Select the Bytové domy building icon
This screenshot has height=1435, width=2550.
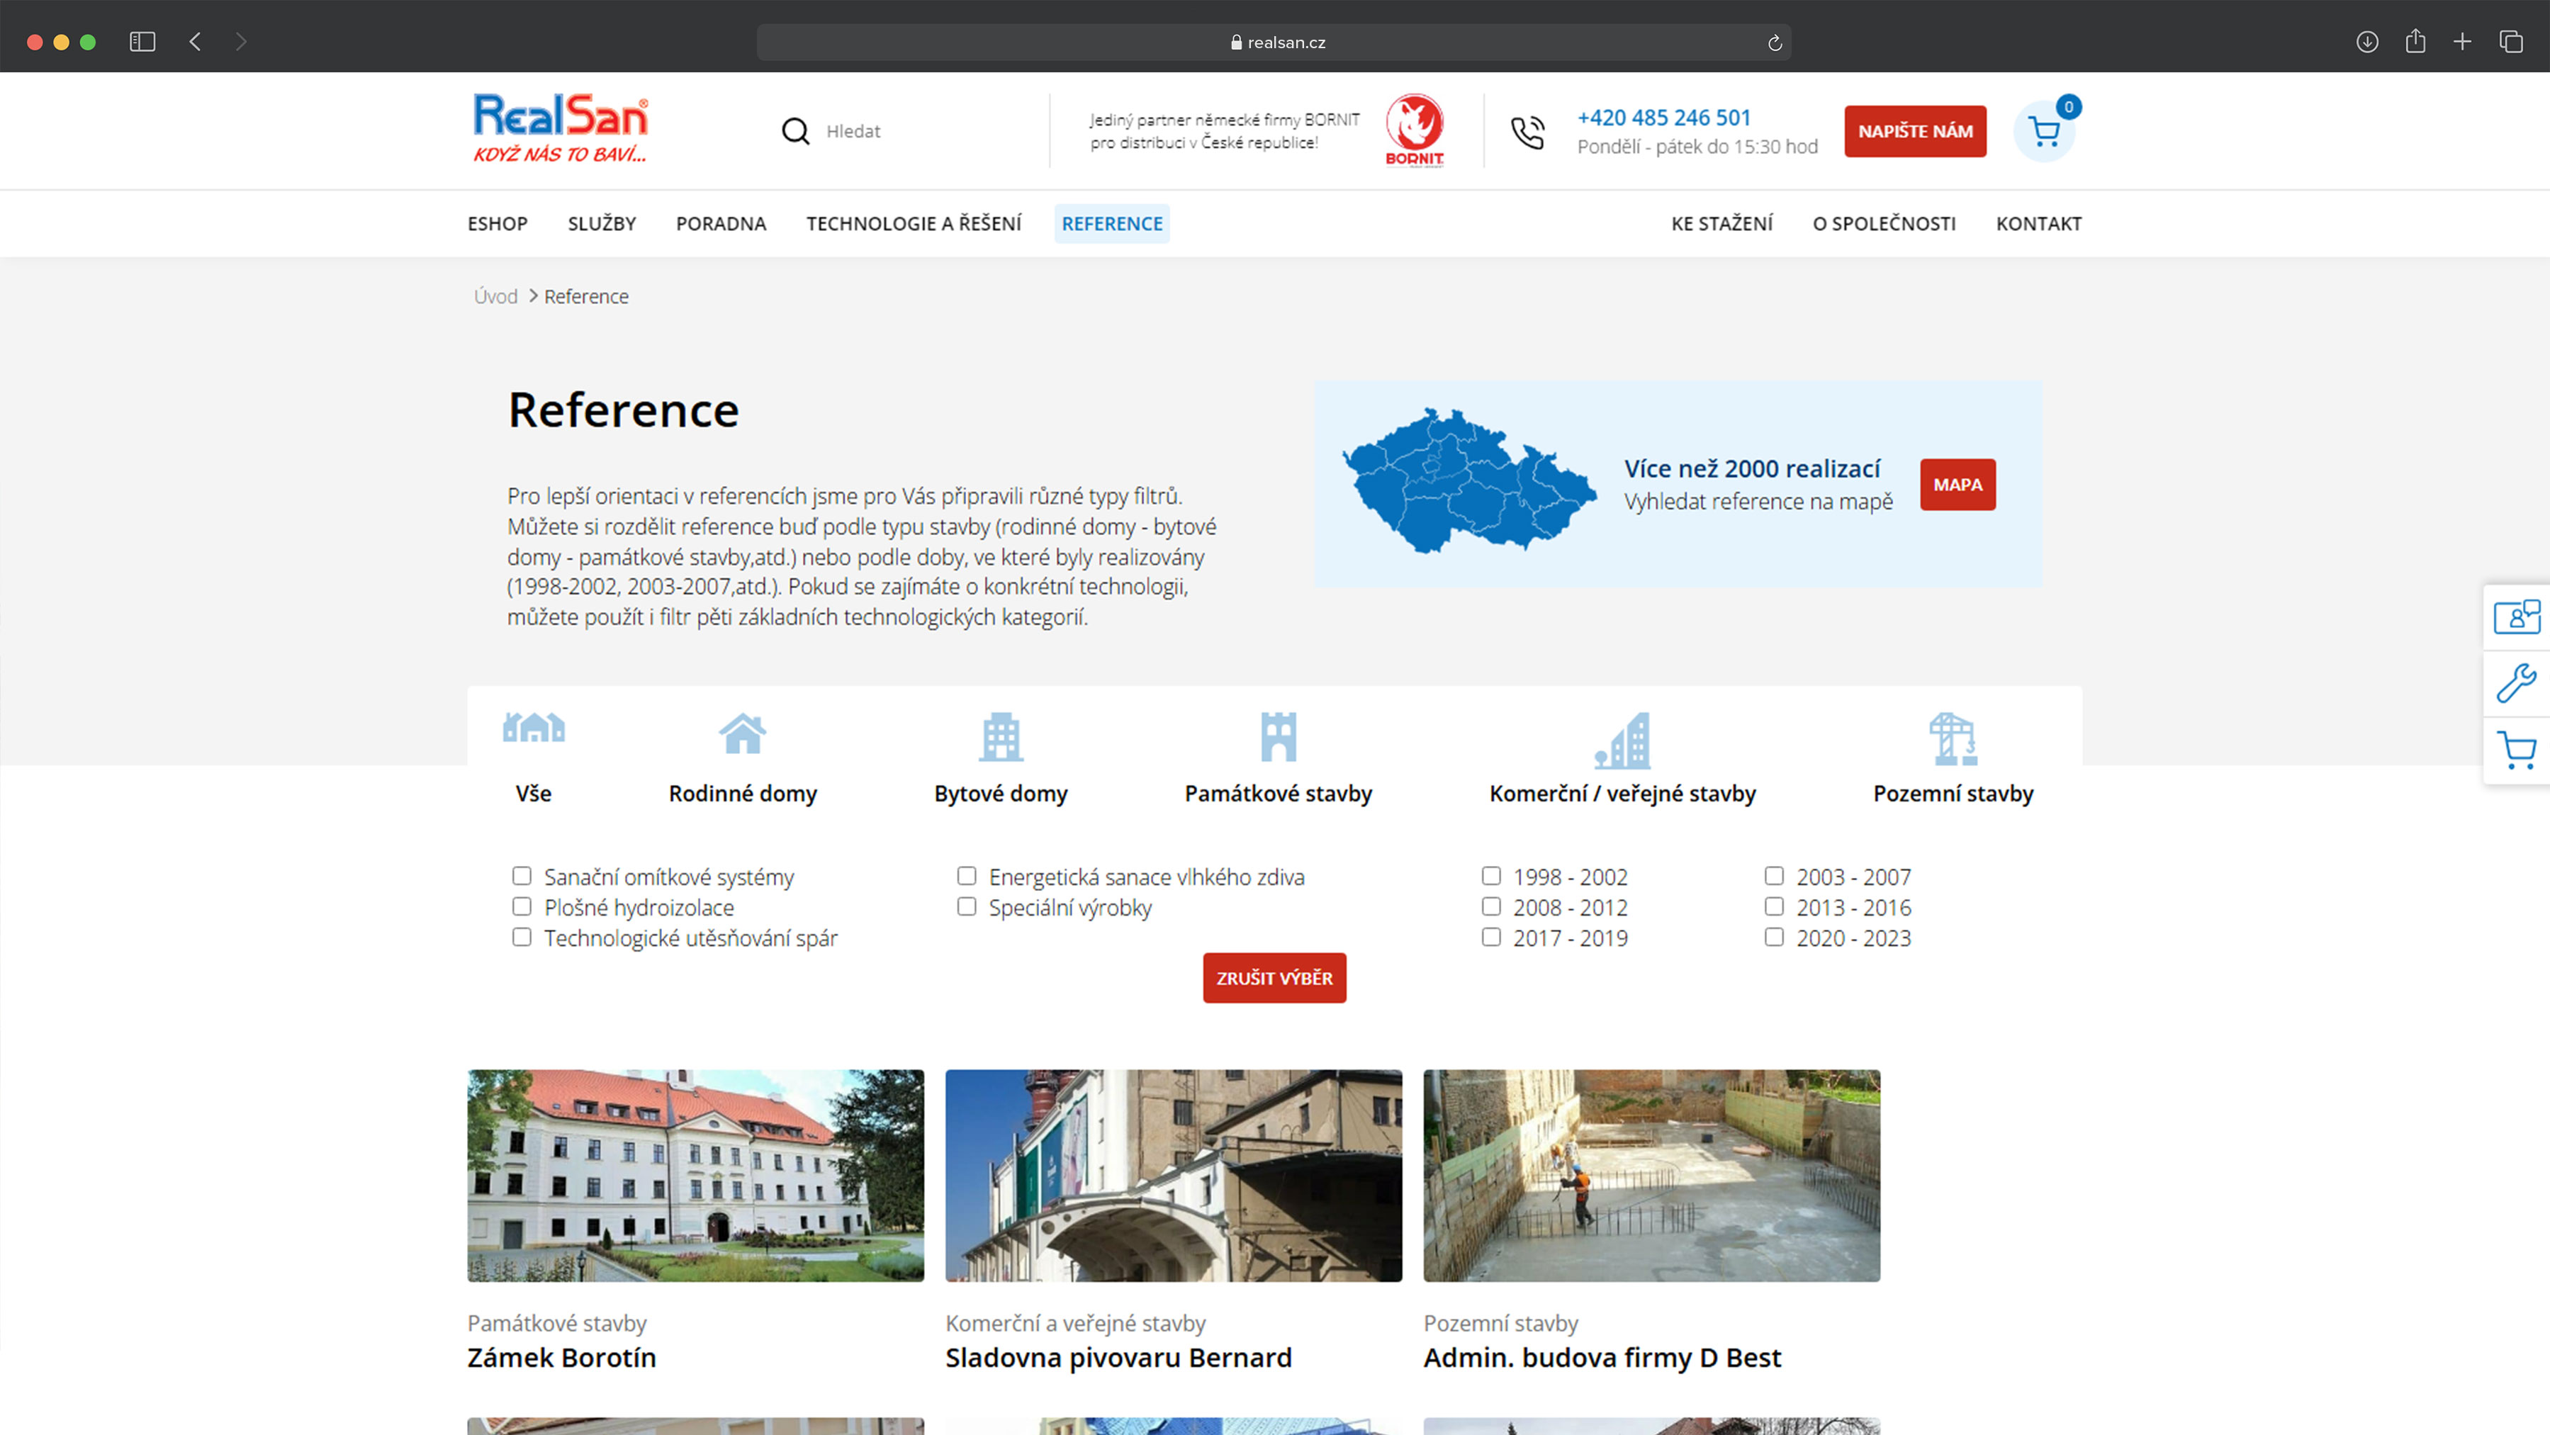click(x=1001, y=737)
